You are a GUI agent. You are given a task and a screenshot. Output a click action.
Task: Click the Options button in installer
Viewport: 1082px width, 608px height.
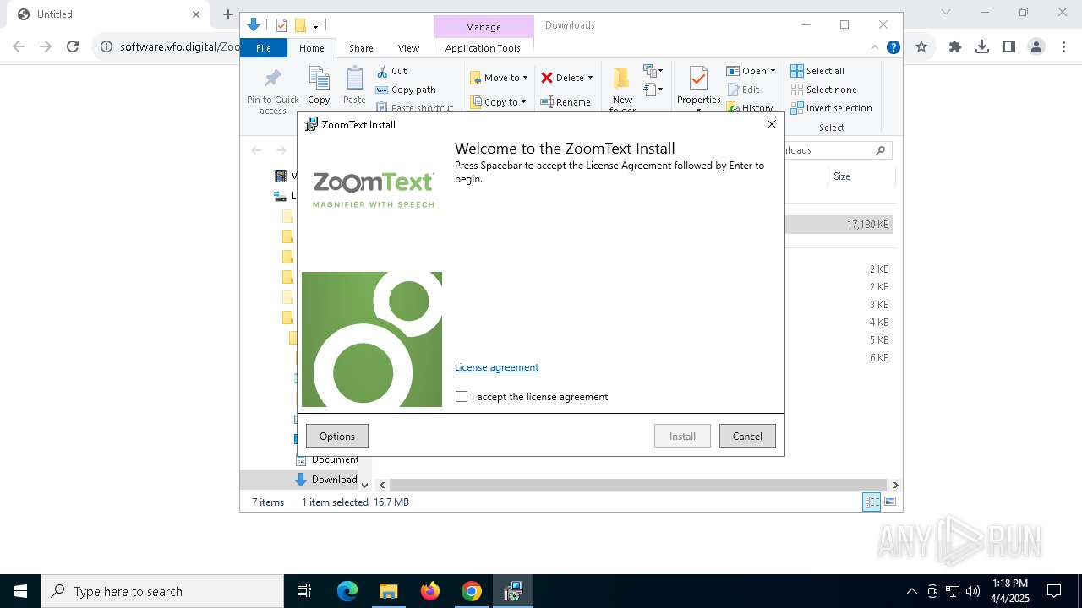(337, 436)
